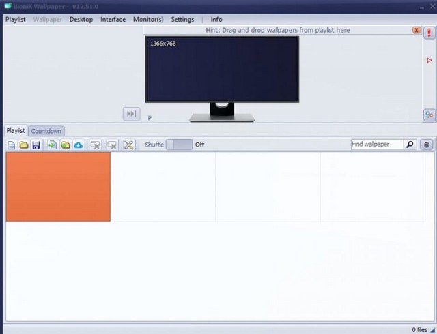Click the cloud download wallpapers icon
Screen dimensions: 437x334
pos(79,145)
